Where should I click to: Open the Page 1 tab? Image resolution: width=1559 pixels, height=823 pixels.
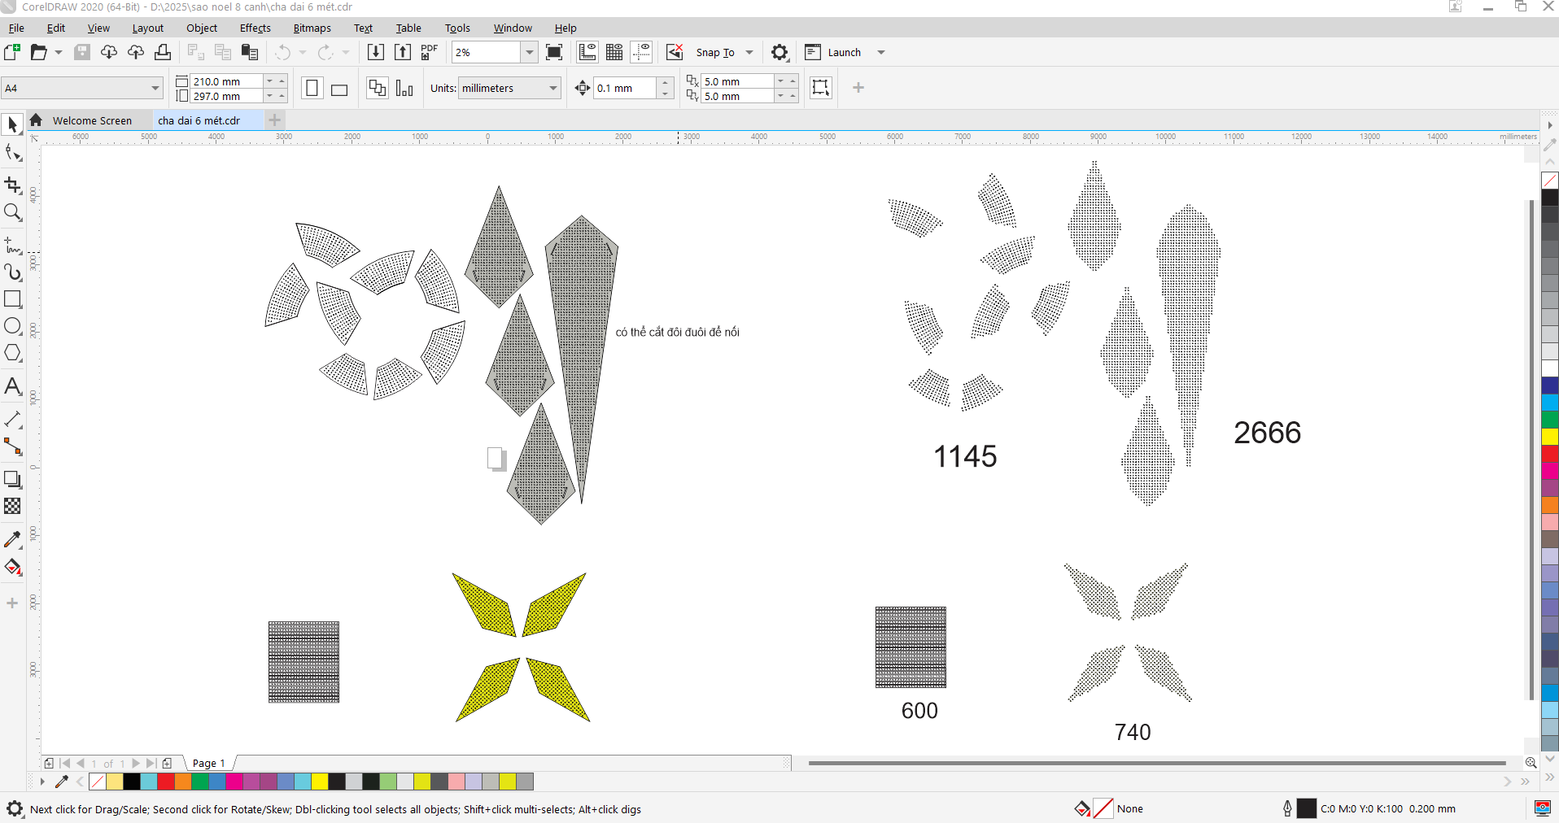(208, 763)
